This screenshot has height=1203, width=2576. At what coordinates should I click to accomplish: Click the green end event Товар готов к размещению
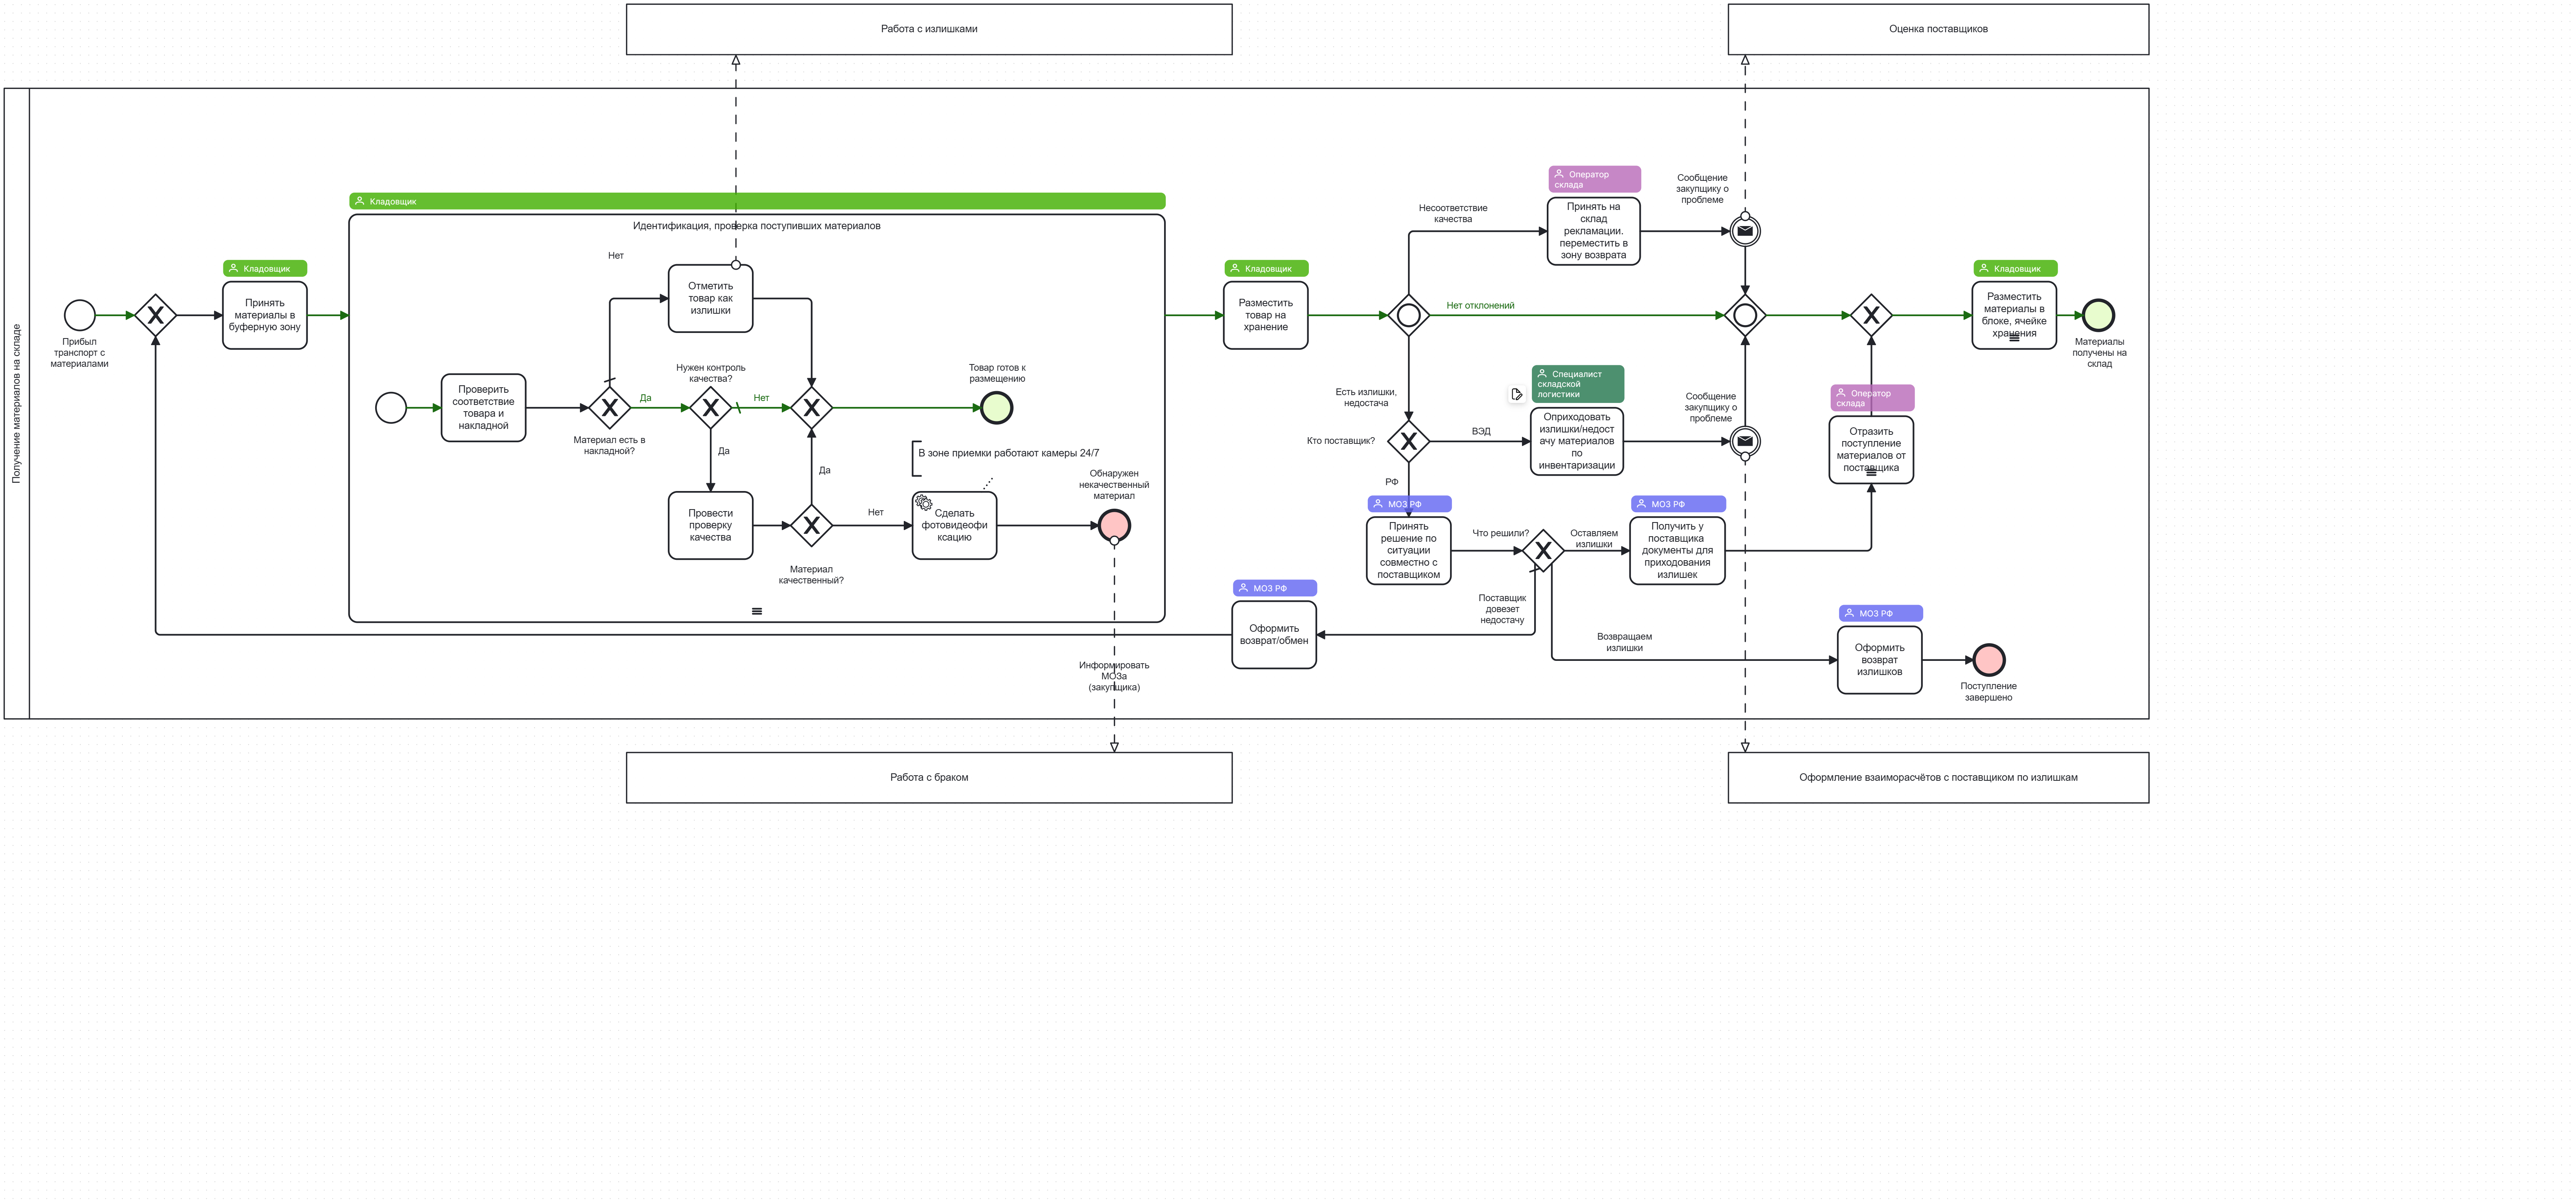[996, 408]
